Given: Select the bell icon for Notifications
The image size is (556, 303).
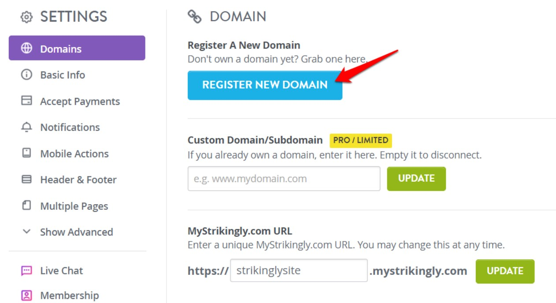Looking at the screenshot, I should tap(26, 127).
